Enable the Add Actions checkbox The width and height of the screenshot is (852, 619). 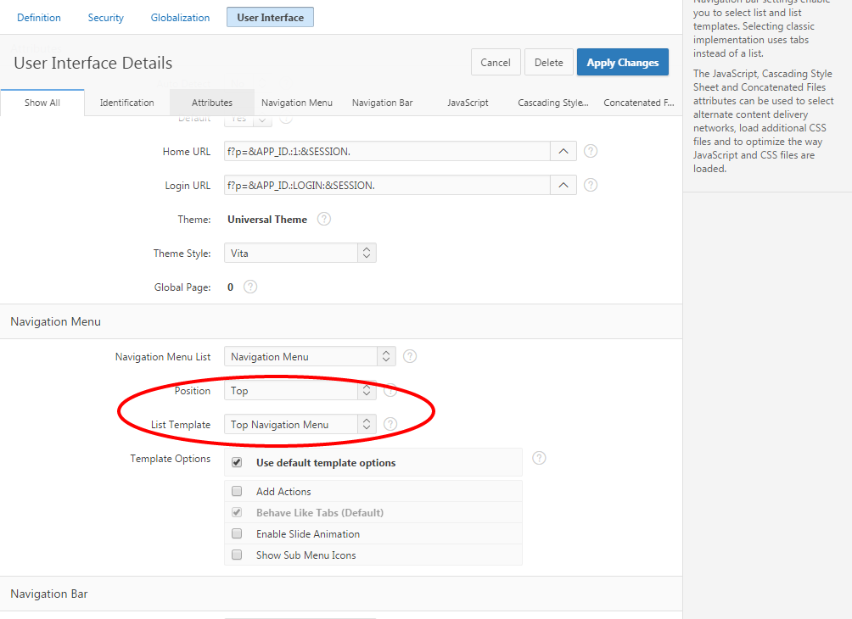point(238,491)
